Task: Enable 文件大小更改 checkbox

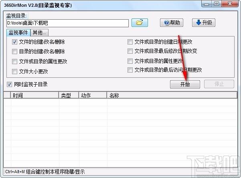Action: [x=14, y=71]
